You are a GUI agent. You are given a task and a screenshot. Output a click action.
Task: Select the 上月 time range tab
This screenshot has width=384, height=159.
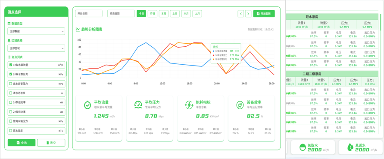(197, 14)
